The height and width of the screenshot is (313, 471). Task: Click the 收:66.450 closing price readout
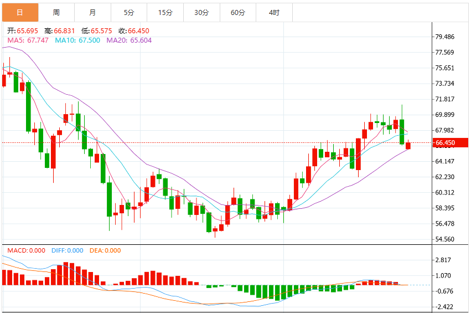pyautogui.click(x=134, y=30)
